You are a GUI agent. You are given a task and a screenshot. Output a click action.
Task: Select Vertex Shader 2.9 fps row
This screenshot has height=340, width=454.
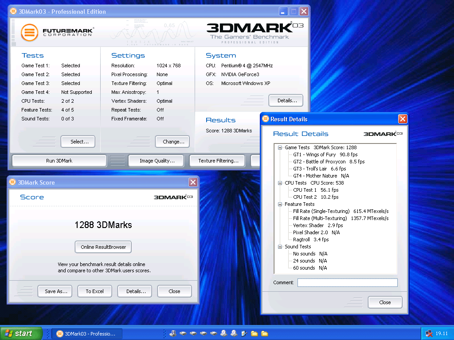coord(317,225)
